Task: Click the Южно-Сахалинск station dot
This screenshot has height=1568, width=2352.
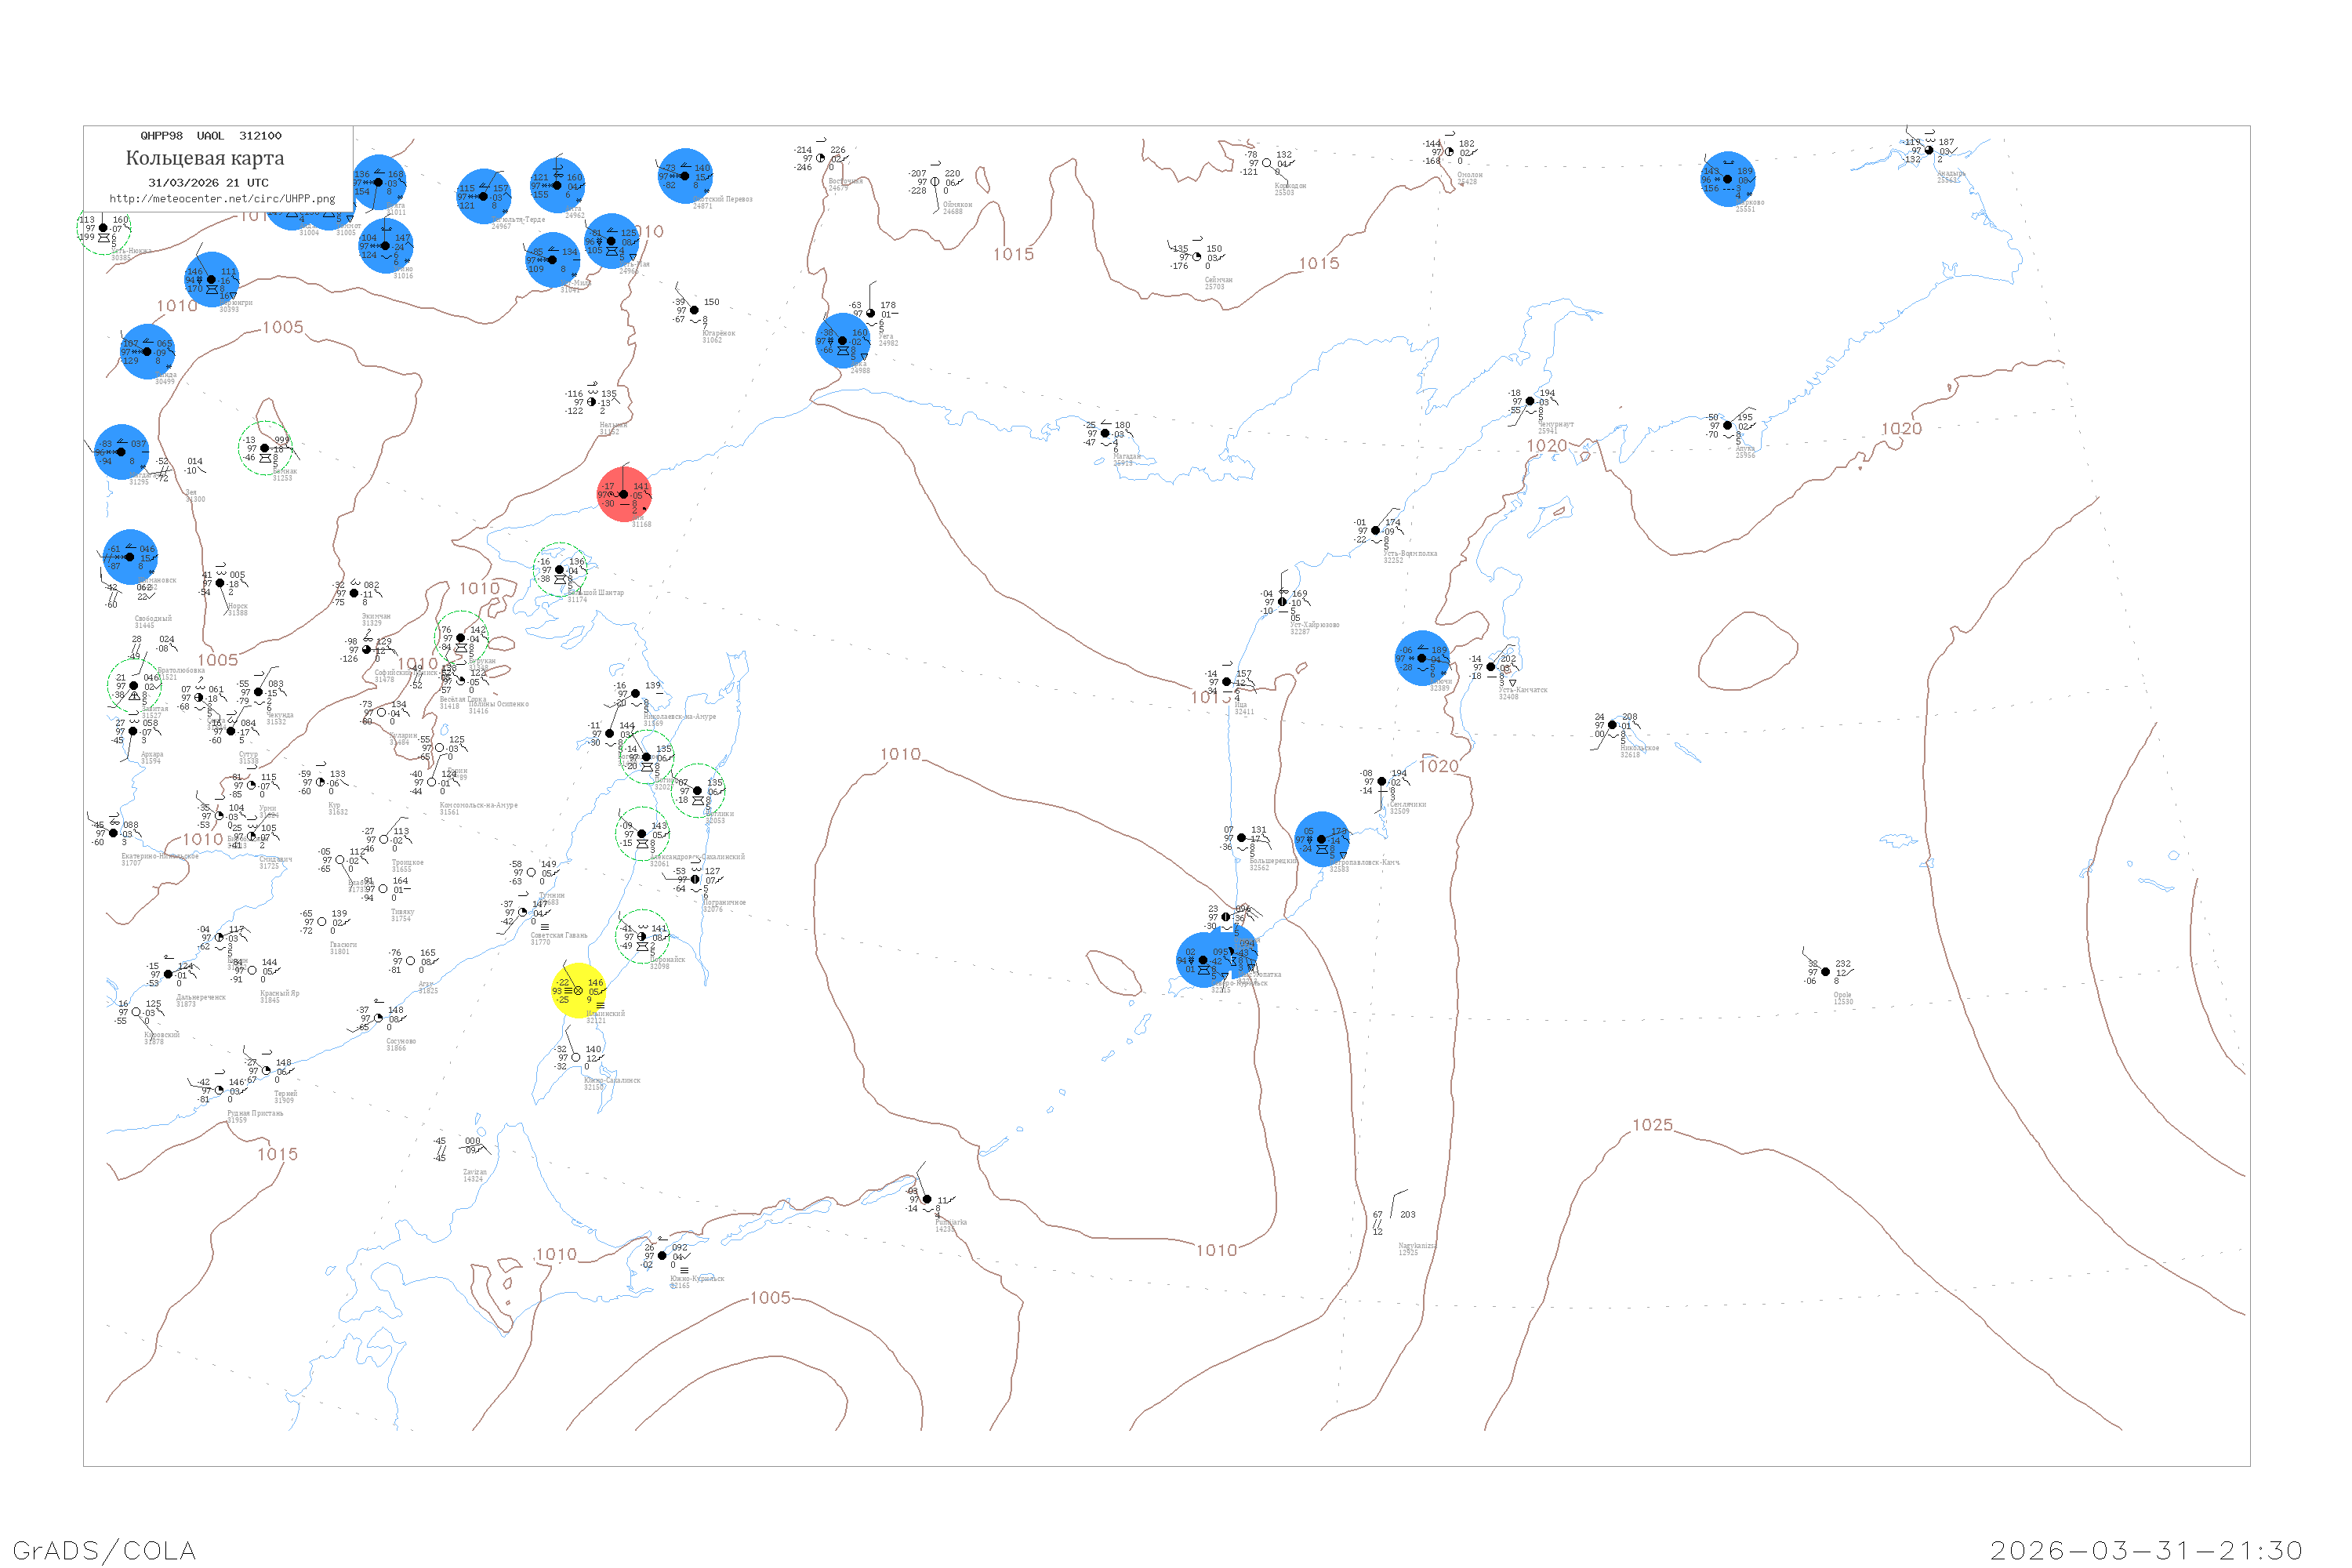Action: (x=576, y=1057)
